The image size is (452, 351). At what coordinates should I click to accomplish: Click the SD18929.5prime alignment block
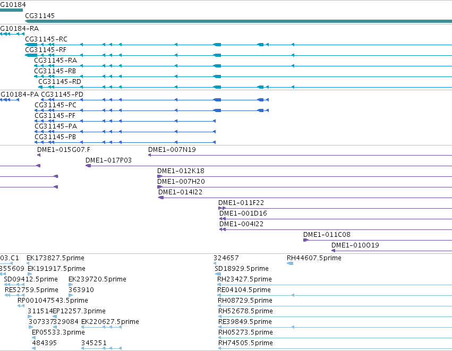point(218,274)
